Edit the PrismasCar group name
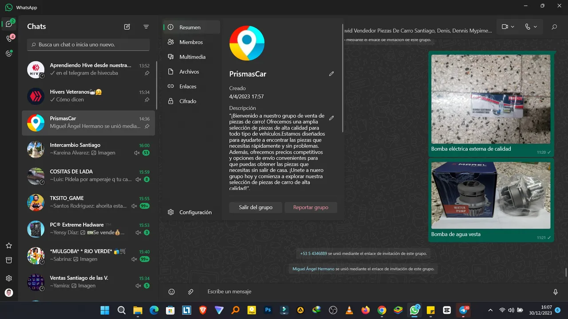Screen dimensions: 568x319 click(x=331, y=74)
